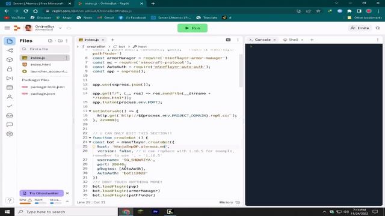
Task: Open index.js row three-dot menu
Action: pyautogui.click(x=66, y=58)
